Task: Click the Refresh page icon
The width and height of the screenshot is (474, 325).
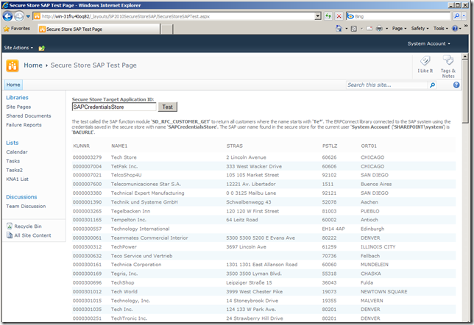Action: [328, 15]
